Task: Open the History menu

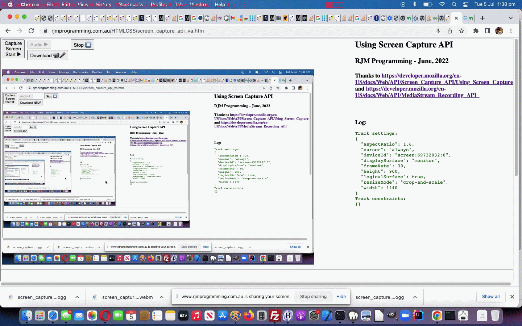Action: coord(103,5)
